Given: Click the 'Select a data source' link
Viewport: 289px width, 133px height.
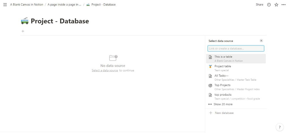Looking at the screenshot, I should point(105,70).
